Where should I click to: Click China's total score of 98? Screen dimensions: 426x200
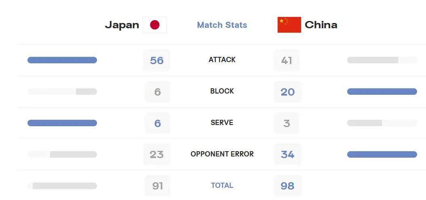[288, 186]
